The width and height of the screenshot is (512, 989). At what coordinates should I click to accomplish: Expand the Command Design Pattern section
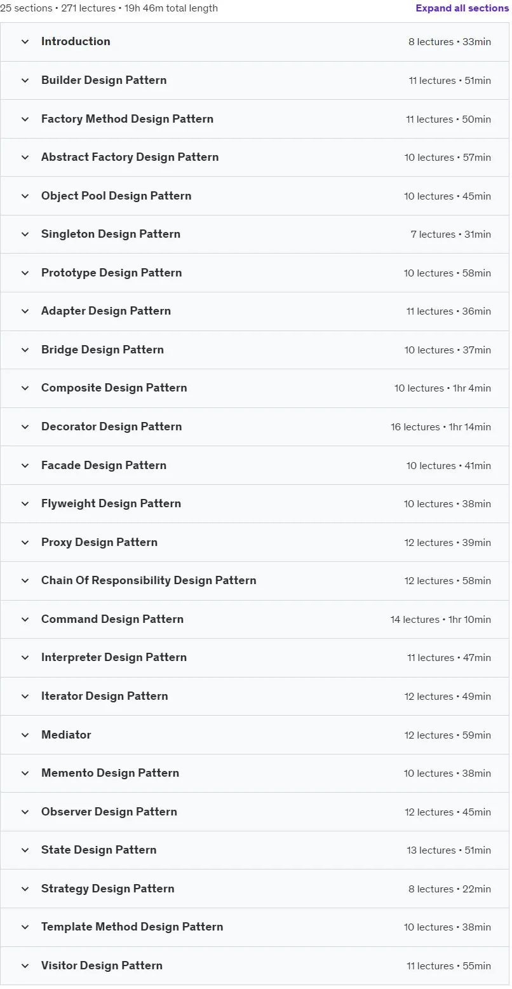coord(255,619)
